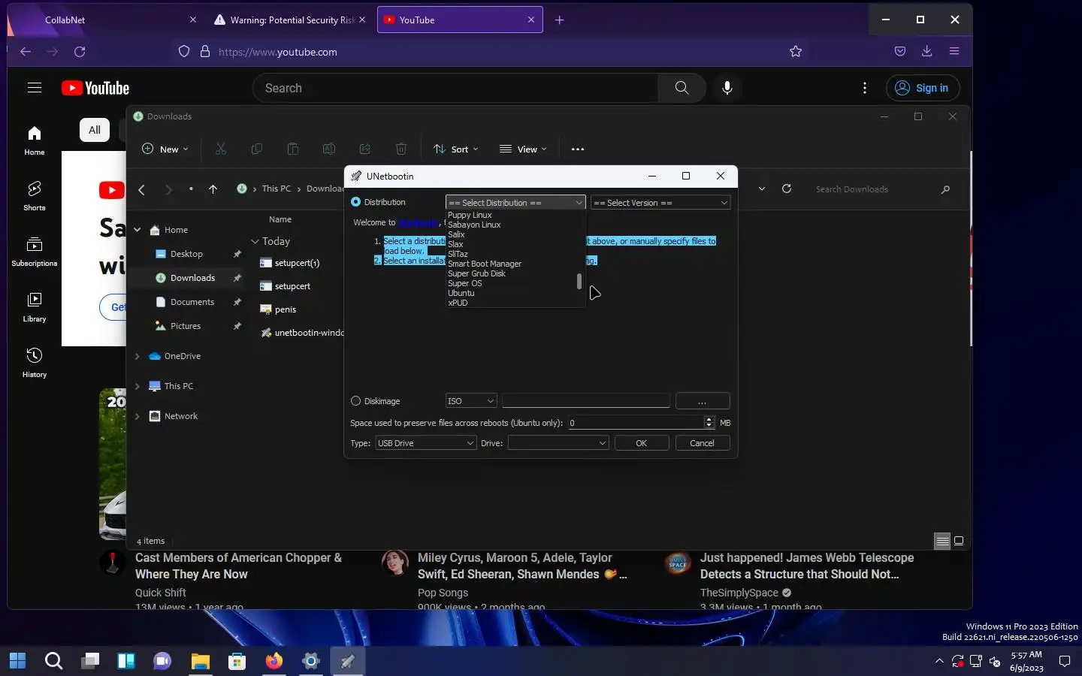Click the Explorer Up arrow
The image size is (1082, 676).
click(213, 189)
